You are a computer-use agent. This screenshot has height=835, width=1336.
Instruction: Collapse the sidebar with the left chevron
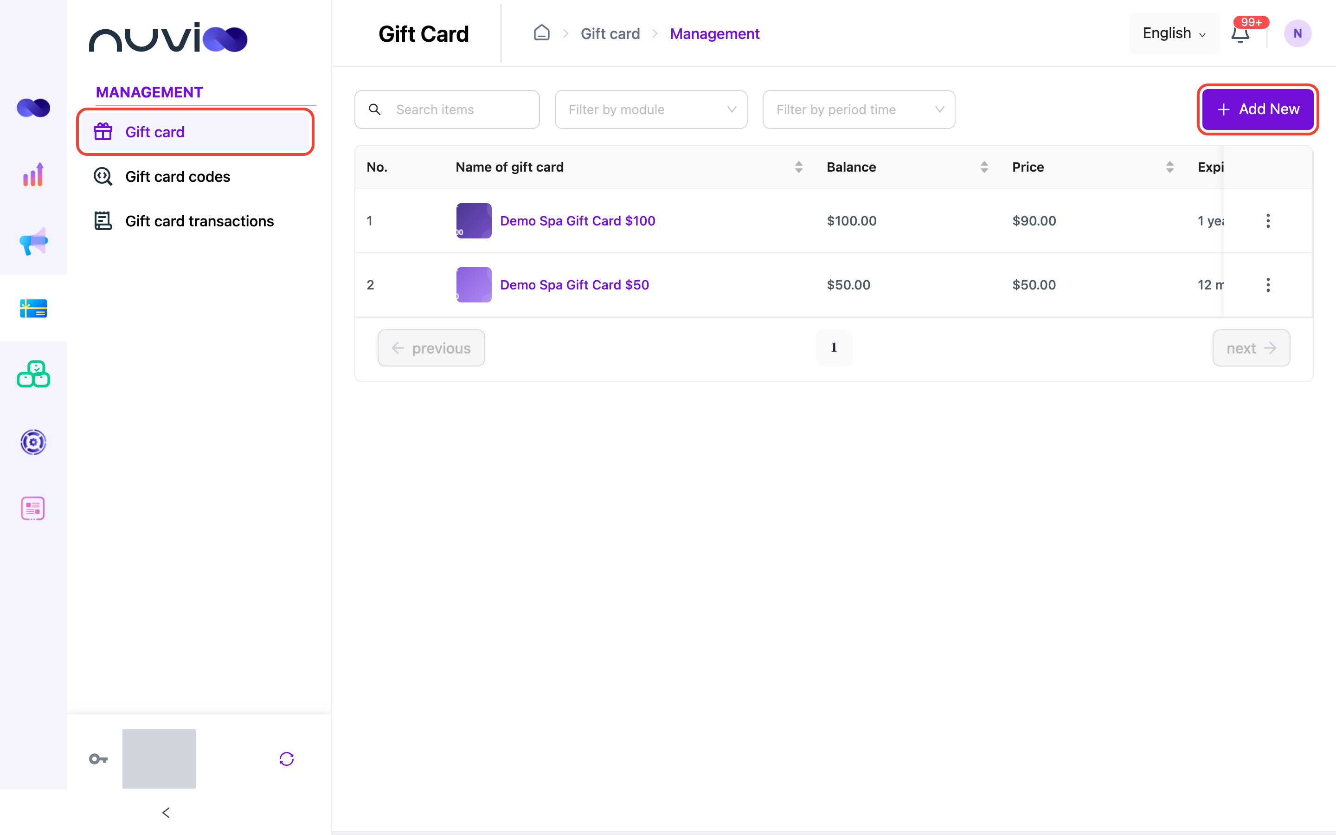[166, 812]
